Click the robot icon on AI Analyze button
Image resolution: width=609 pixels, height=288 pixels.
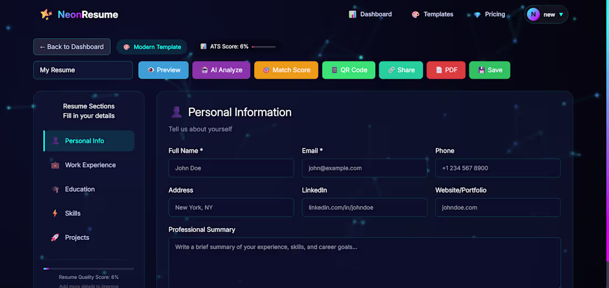(x=205, y=70)
